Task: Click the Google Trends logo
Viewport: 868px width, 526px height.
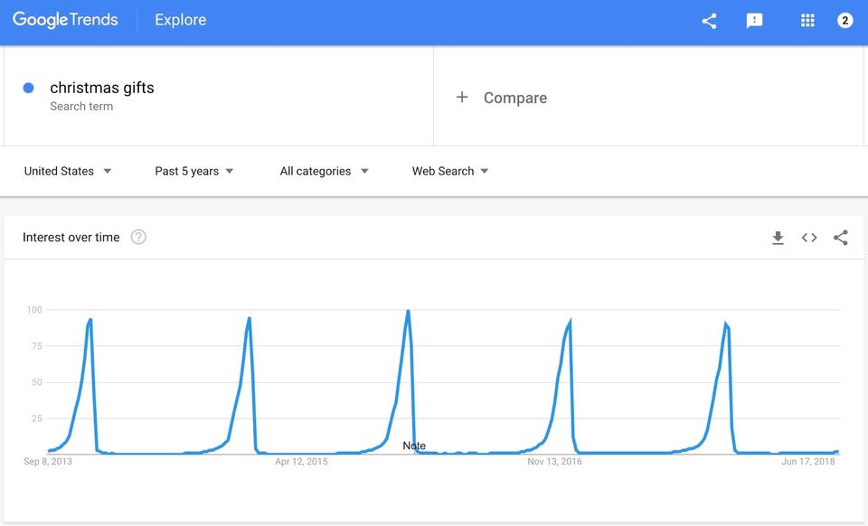Action: 65,20
